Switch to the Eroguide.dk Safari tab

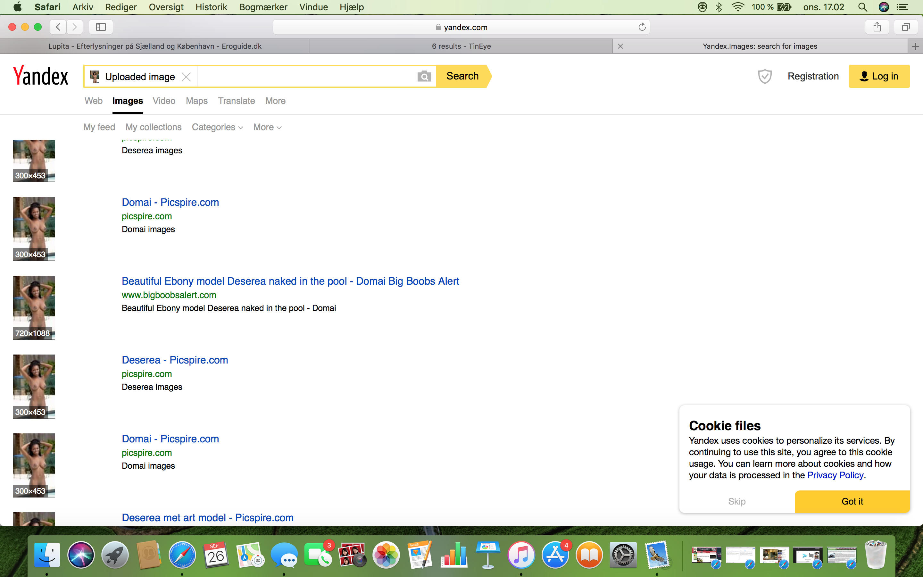155,46
